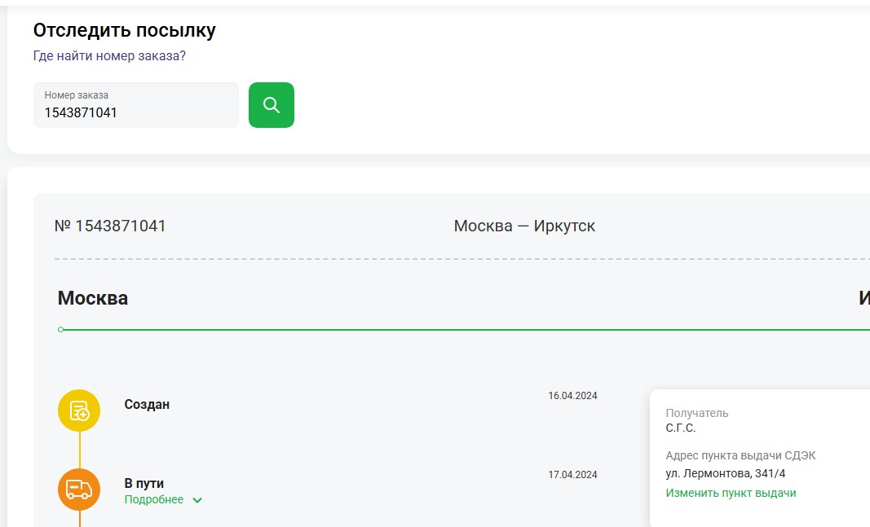Click the 16.04.2024 creation date

tap(572, 396)
